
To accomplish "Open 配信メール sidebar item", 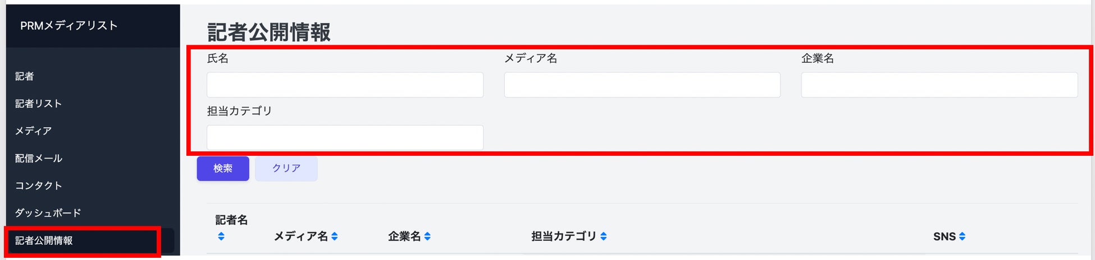I will (x=38, y=159).
